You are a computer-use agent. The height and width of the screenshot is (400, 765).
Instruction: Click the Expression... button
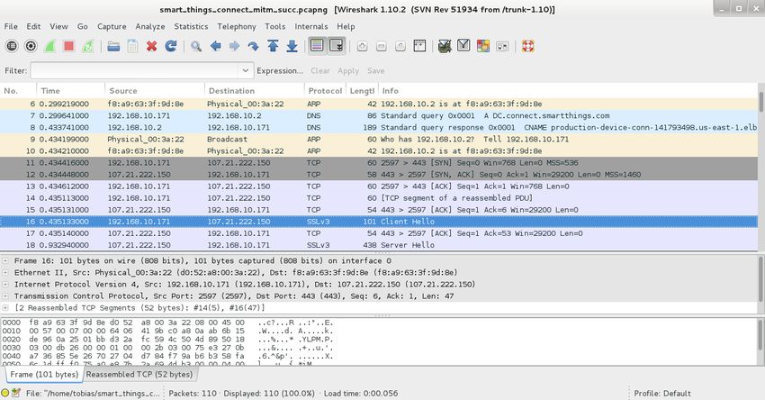click(x=280, y=71)
